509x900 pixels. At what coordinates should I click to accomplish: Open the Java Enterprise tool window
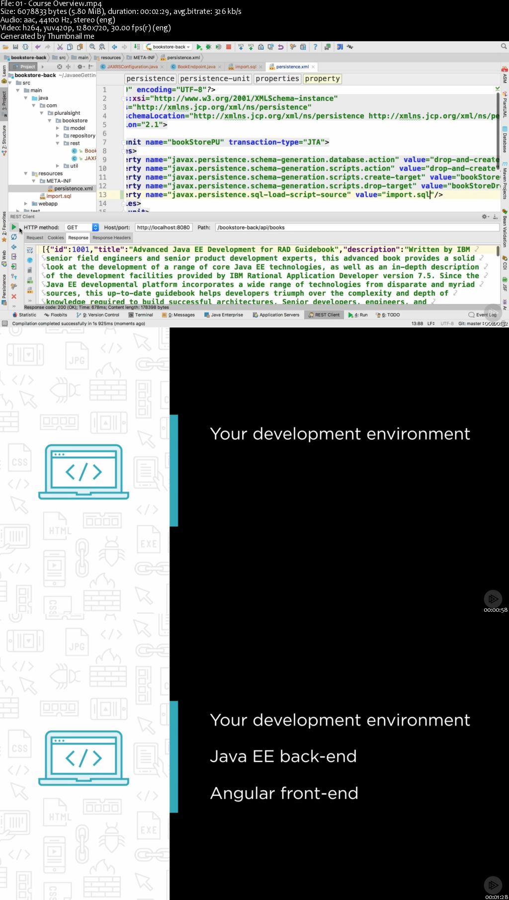[224, 315]
